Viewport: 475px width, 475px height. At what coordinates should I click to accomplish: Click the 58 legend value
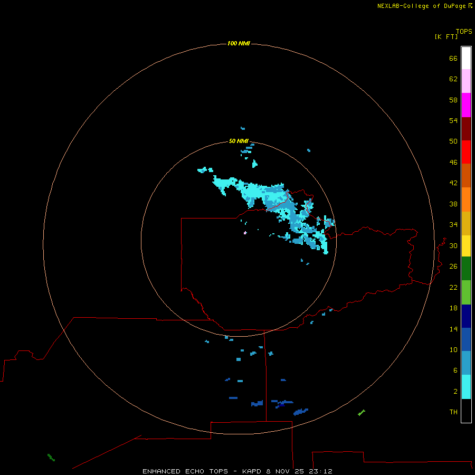[453, 100]
